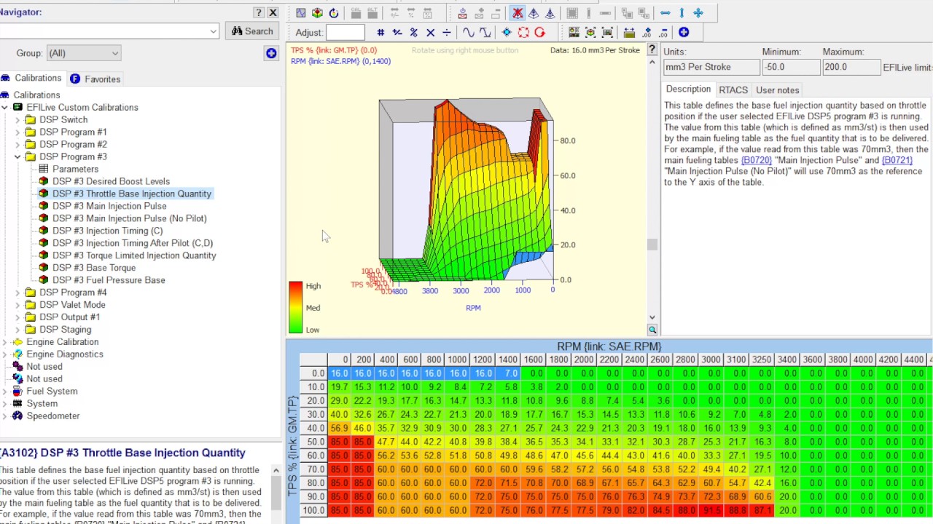Expand the Fuel System node
The height and width of the screenshot is (524, 933).
[x=4, y=392]
